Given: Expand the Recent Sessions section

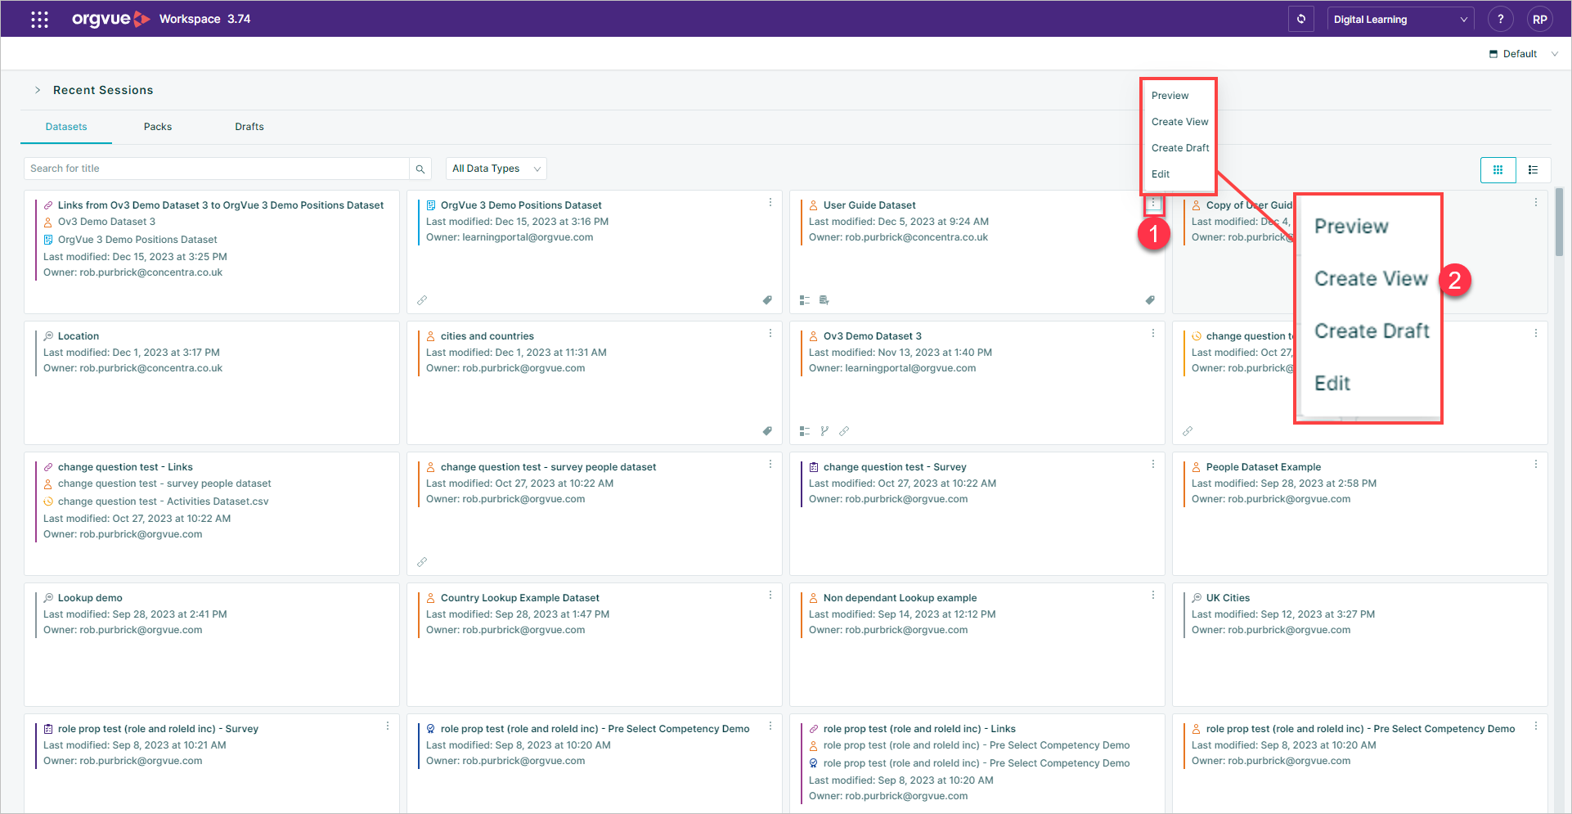Looking at the screenshot, I should pos(38,90).
